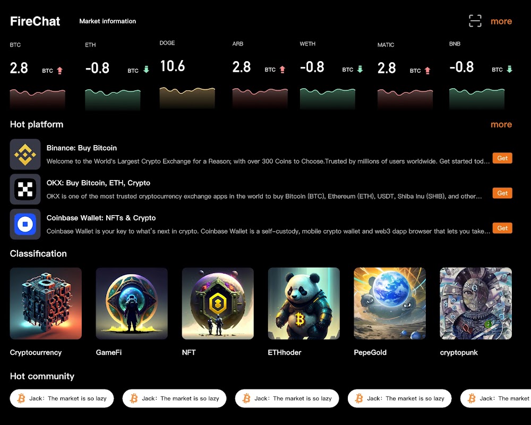
Task: Click the red up arrow beside BTC
Action: tap(60, 71)
